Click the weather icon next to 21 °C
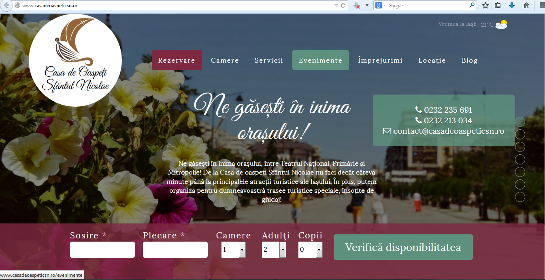545x280 pixels. pos(501,24)
